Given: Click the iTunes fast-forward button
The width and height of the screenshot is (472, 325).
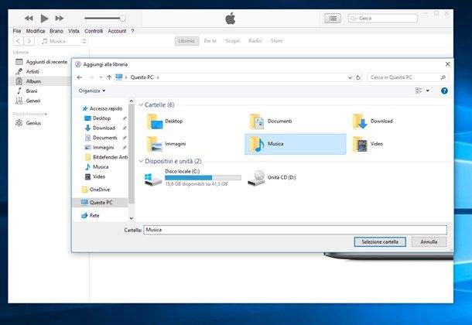Looking at the screenshot, I should (60, 19).
